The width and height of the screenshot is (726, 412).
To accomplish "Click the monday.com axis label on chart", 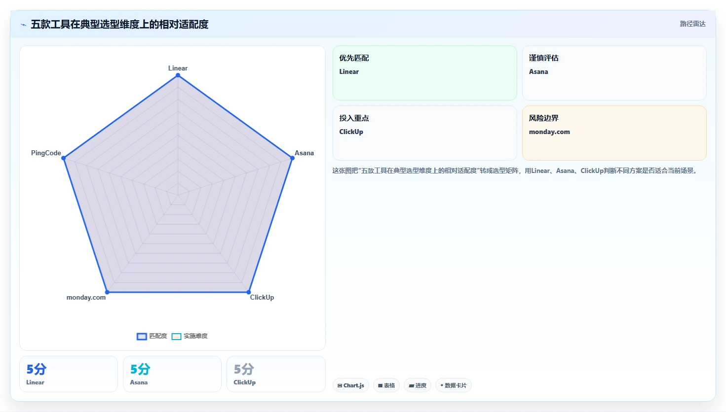I will click(86, 297).
